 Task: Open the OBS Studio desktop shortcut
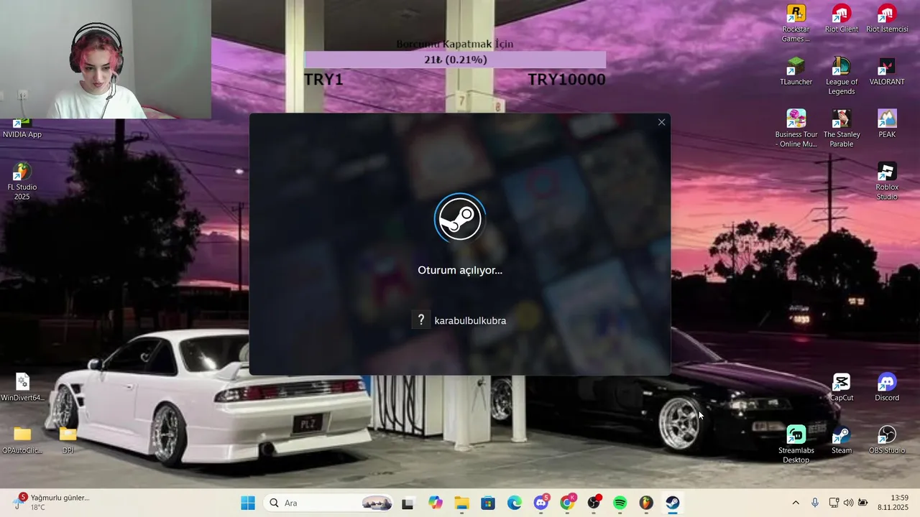point(887,439)
